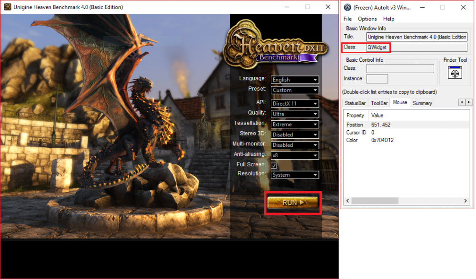Open the Language dropdown set to English

click(295, 80)
